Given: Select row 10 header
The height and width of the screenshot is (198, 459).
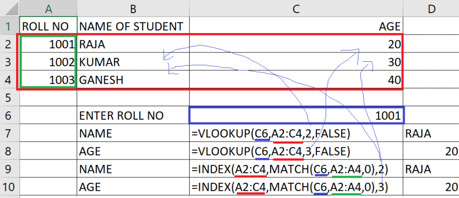Looking at the screenshot, I should 10,187.
